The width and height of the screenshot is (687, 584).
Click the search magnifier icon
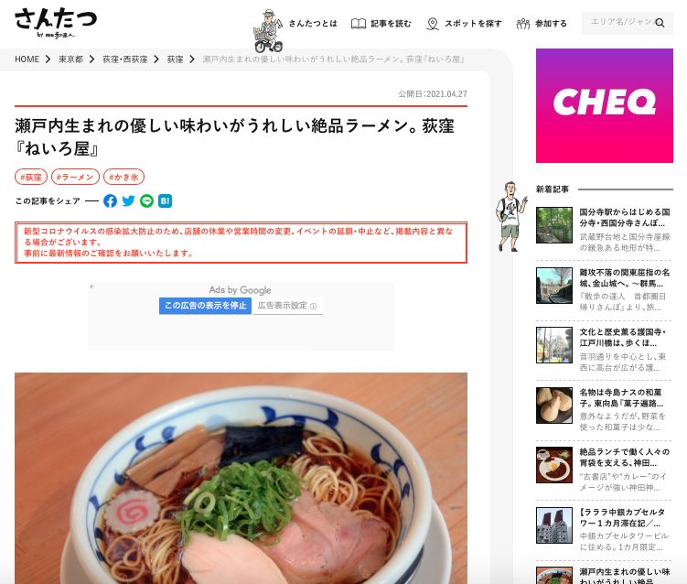point(660,23)
